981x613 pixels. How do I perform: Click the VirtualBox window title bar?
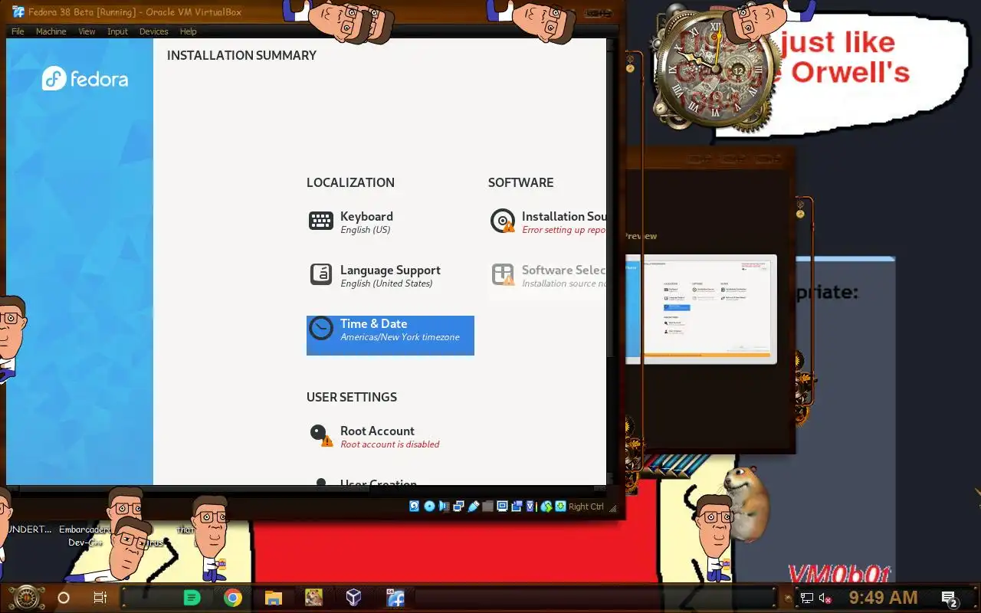tap(307, 11)
